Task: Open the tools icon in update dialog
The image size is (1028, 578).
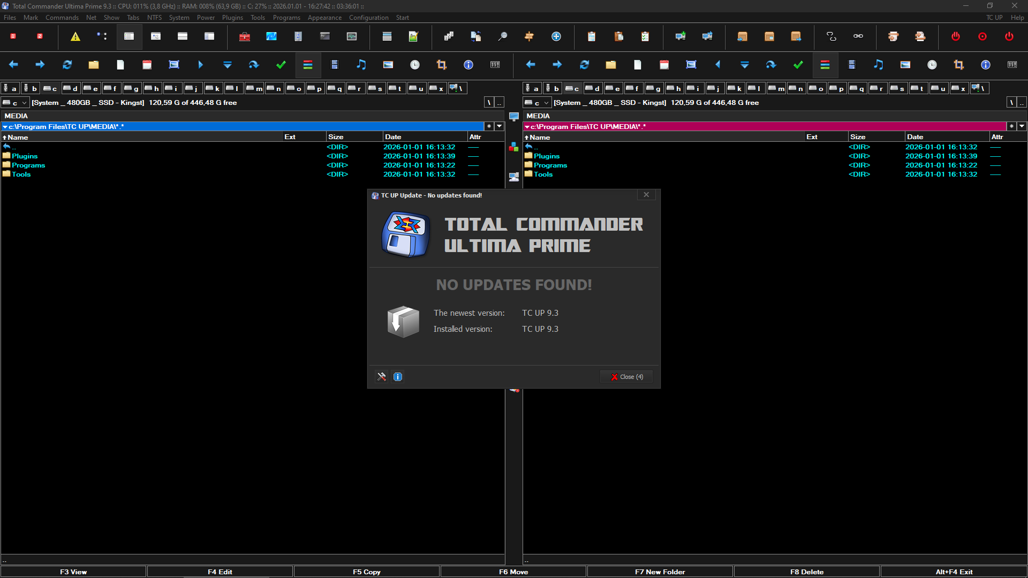Action: tap(382, 377)
